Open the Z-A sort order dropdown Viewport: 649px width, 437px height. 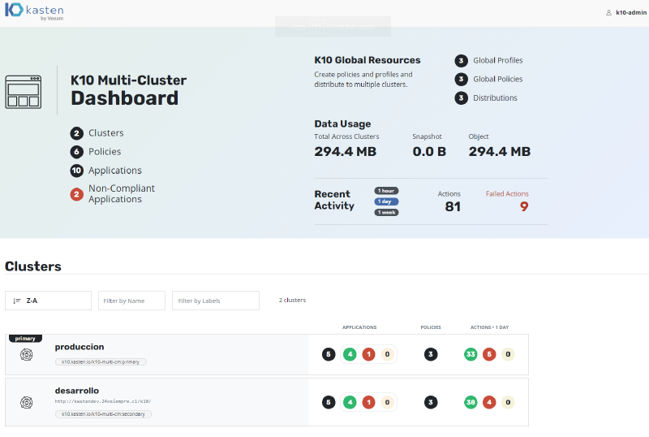click(x=48, y=301)
